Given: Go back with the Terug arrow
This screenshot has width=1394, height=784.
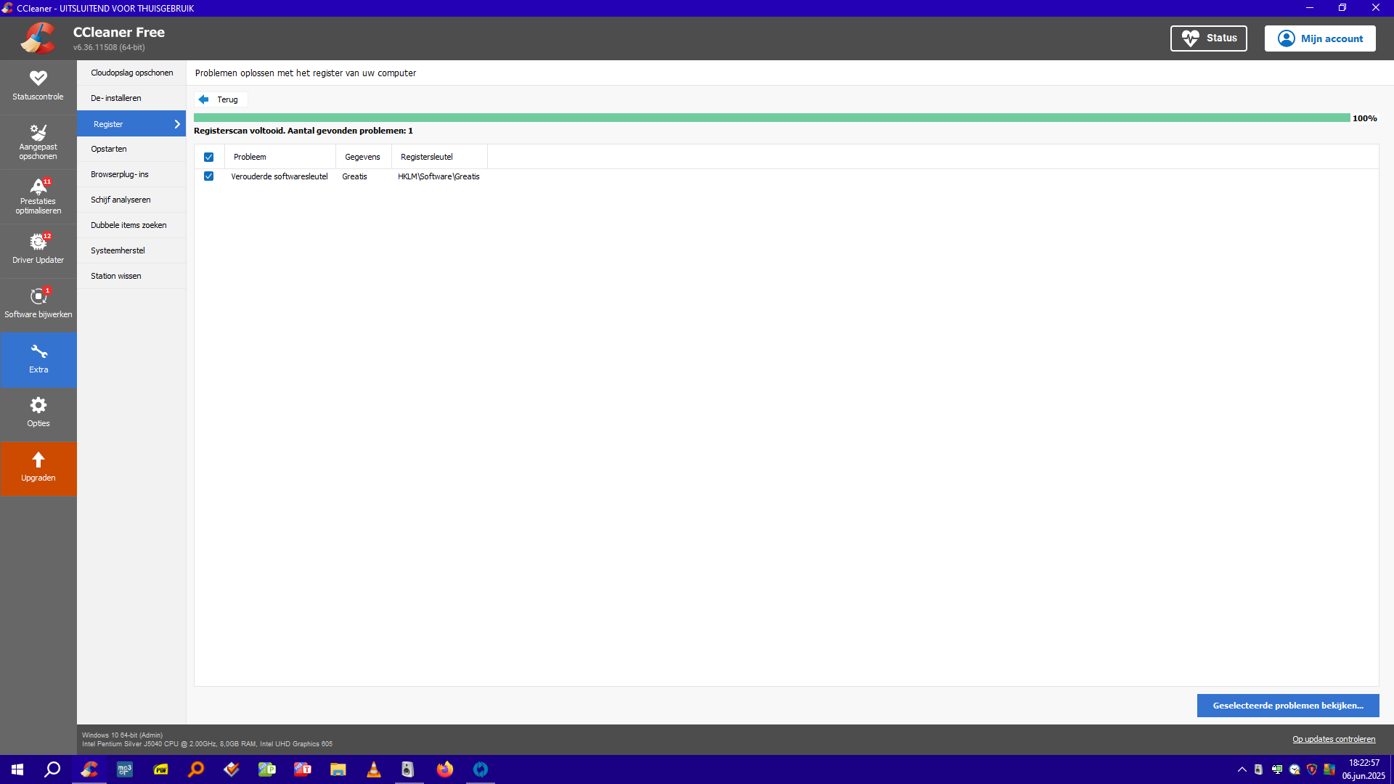Looking at the screenshot, I should tap(221, 99).
